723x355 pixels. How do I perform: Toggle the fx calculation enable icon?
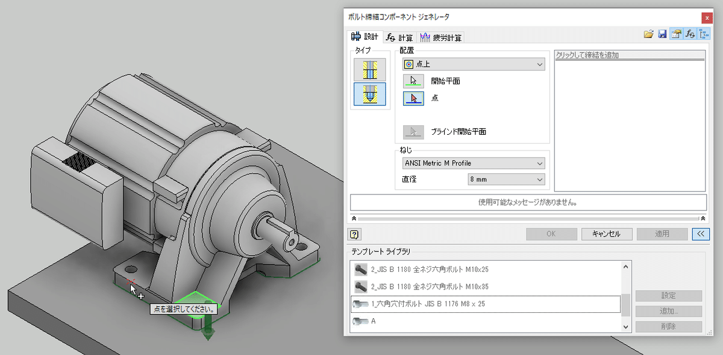tap(690, 34)
